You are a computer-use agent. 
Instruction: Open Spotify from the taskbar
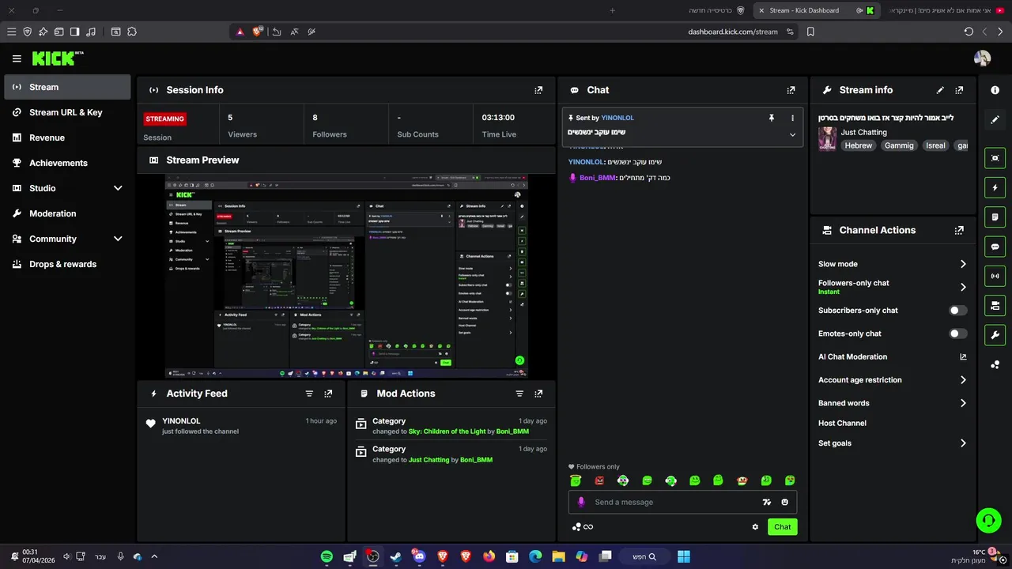tap(327, 556)
